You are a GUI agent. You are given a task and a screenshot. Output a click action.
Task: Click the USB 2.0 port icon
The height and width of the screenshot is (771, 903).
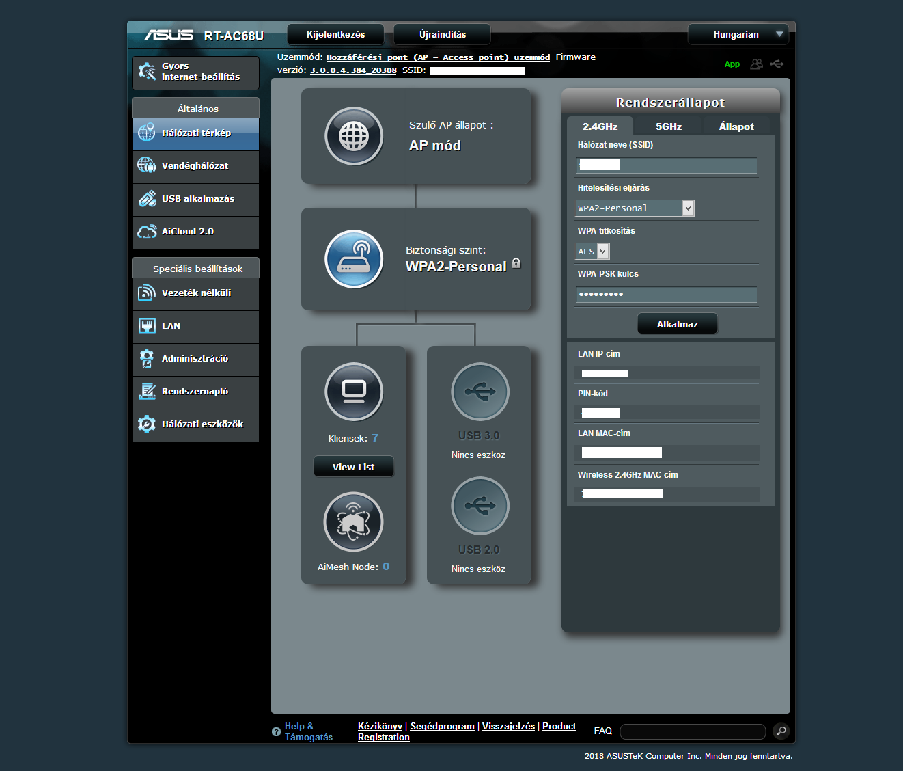tap(480, 506)
